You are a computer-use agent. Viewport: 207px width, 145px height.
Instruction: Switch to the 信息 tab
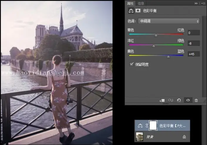coord(141,4)
